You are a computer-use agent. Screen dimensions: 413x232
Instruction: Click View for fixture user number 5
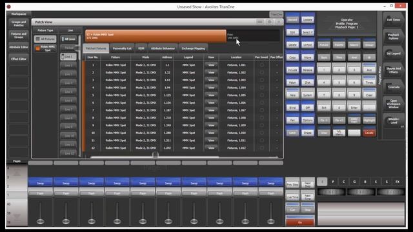[211, 95]
